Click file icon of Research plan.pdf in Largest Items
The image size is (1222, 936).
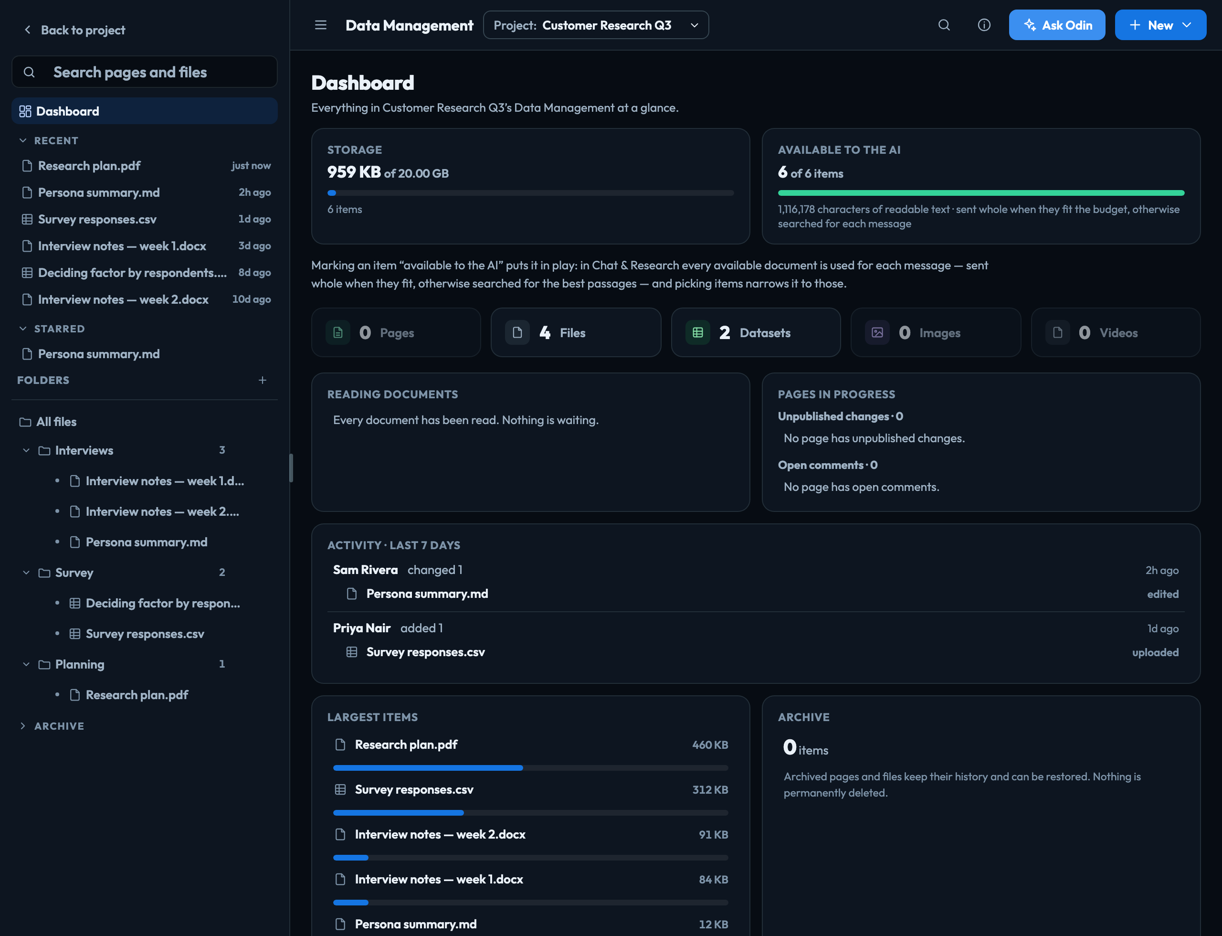pos(340,745)
